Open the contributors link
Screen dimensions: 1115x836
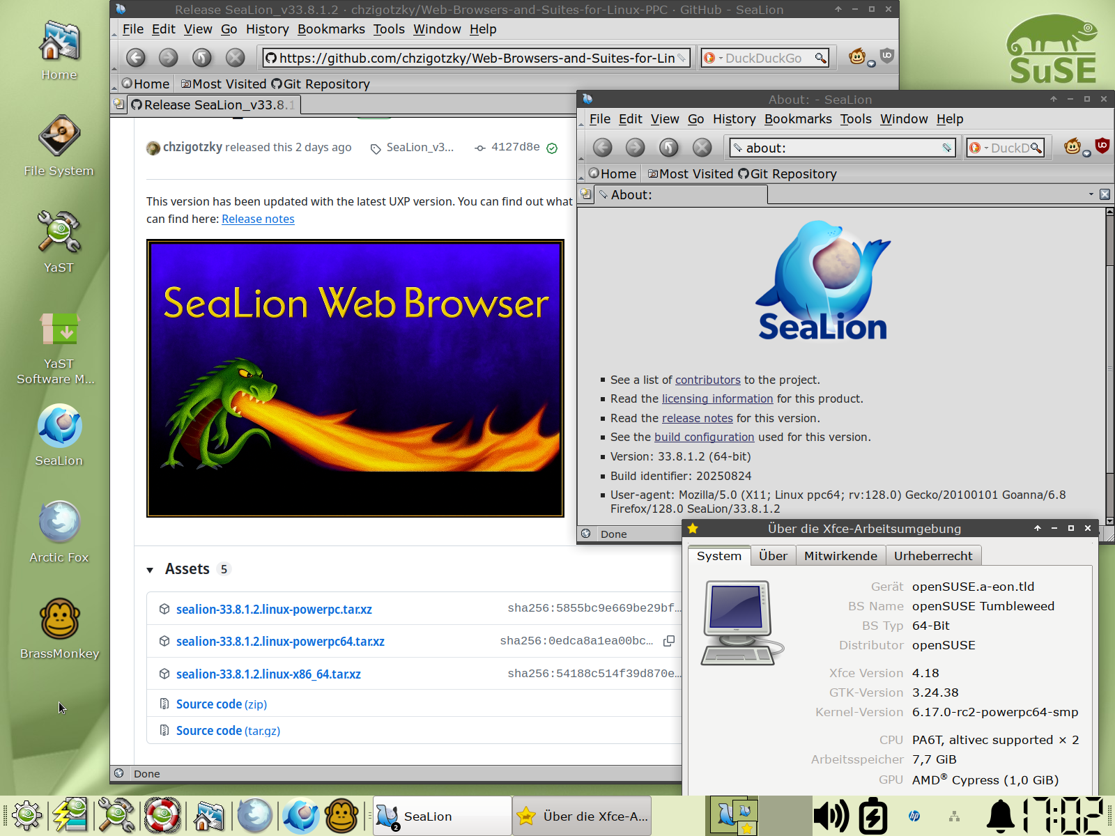pos(707,380)
